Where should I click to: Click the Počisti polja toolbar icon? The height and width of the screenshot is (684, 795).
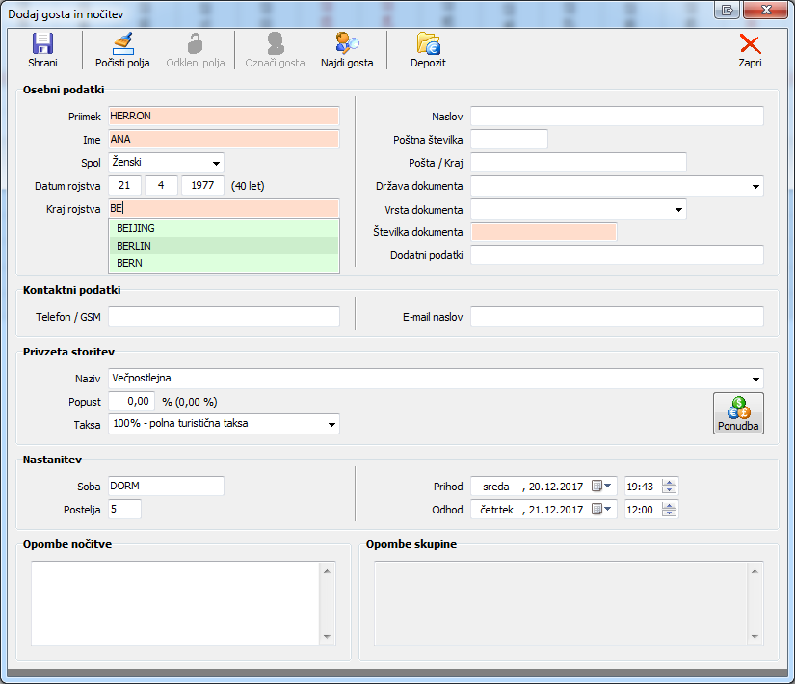tap(122, 44)
